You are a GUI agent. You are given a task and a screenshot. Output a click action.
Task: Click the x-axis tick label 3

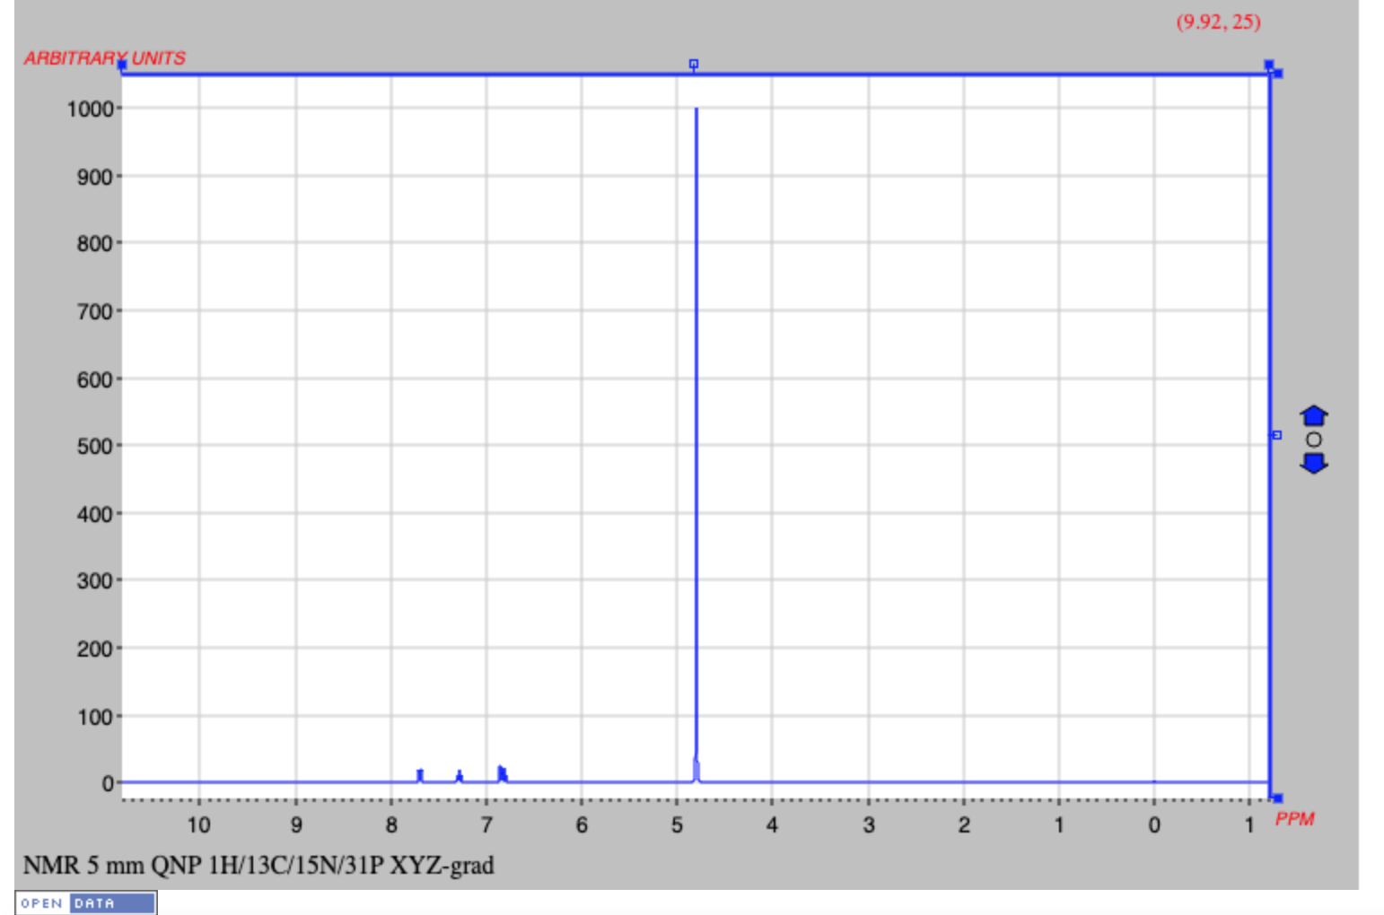(868, 825)
